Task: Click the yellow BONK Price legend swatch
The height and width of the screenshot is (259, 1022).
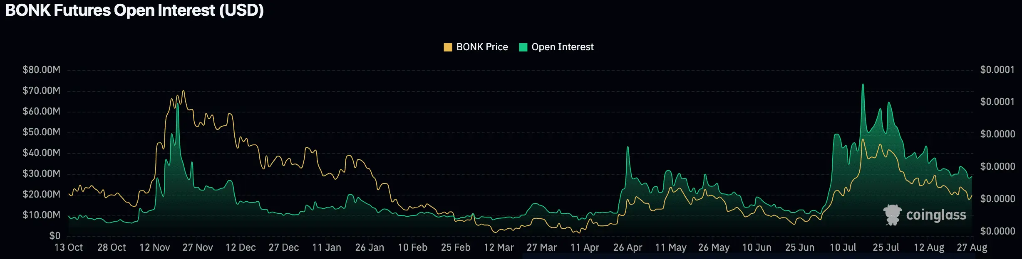Action: (448, 47)
